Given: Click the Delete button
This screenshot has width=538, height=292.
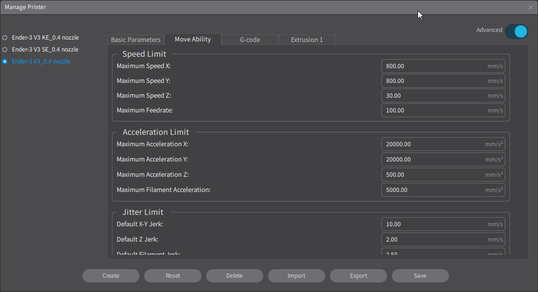Looking at the screenshot, I should 234,276.
